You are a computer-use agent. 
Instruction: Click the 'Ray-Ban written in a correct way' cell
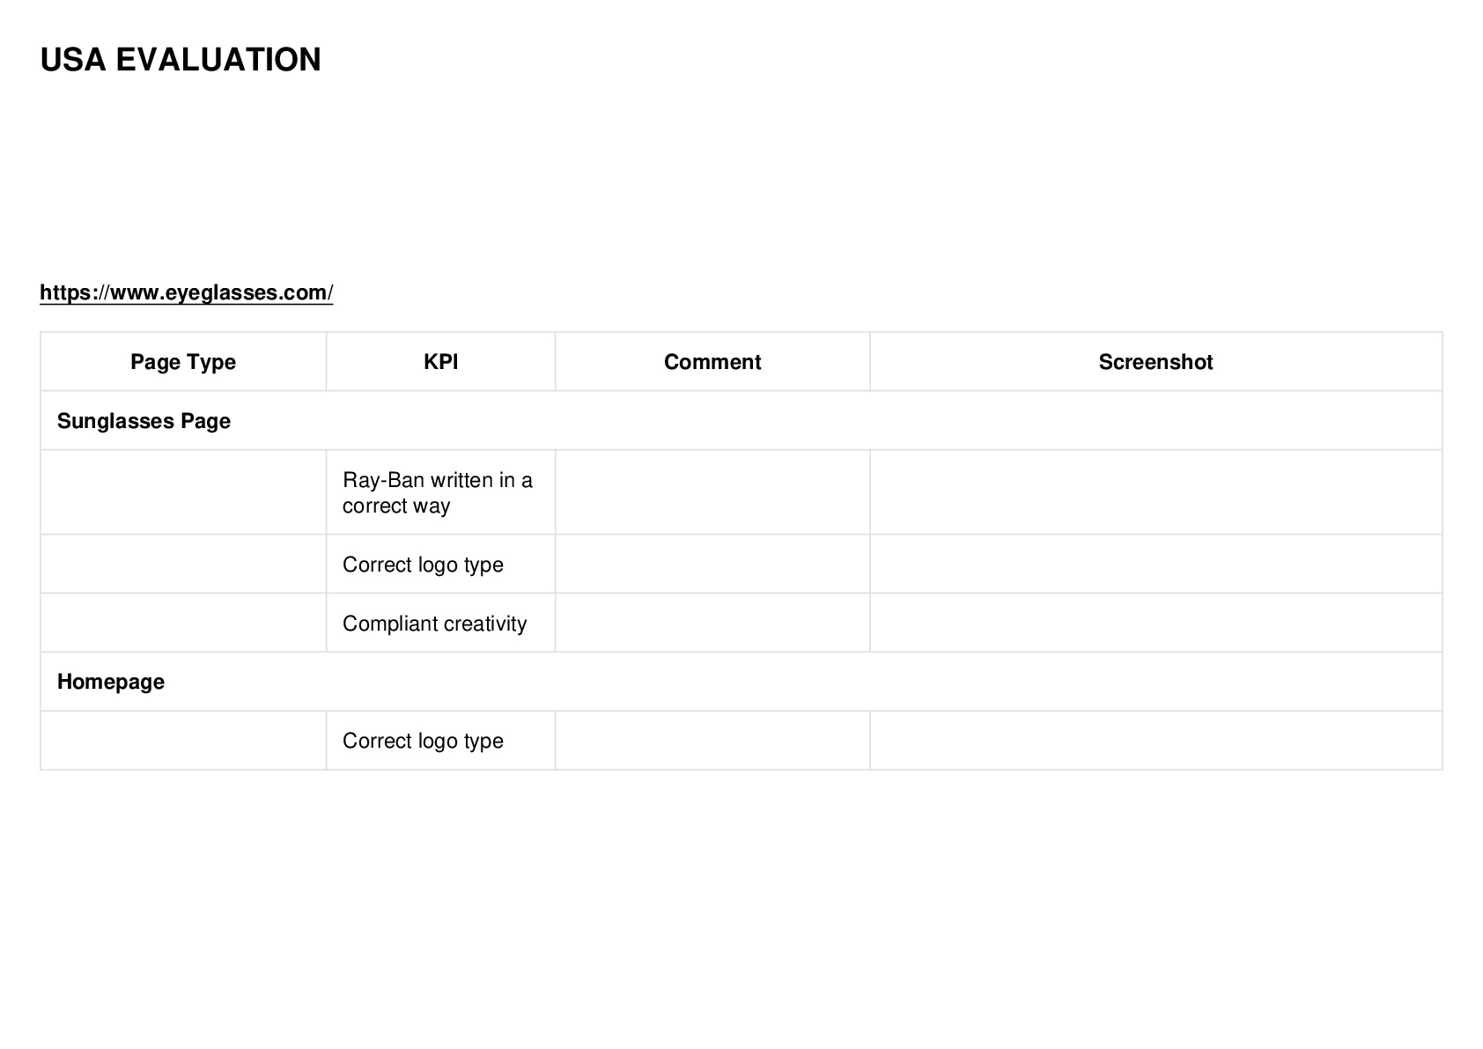(441, 492)
